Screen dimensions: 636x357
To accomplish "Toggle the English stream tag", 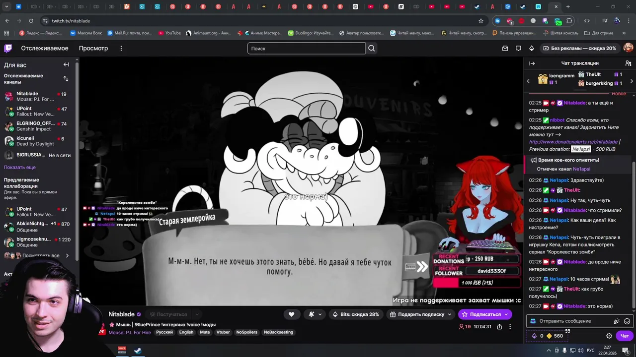I will click(186, 332).
